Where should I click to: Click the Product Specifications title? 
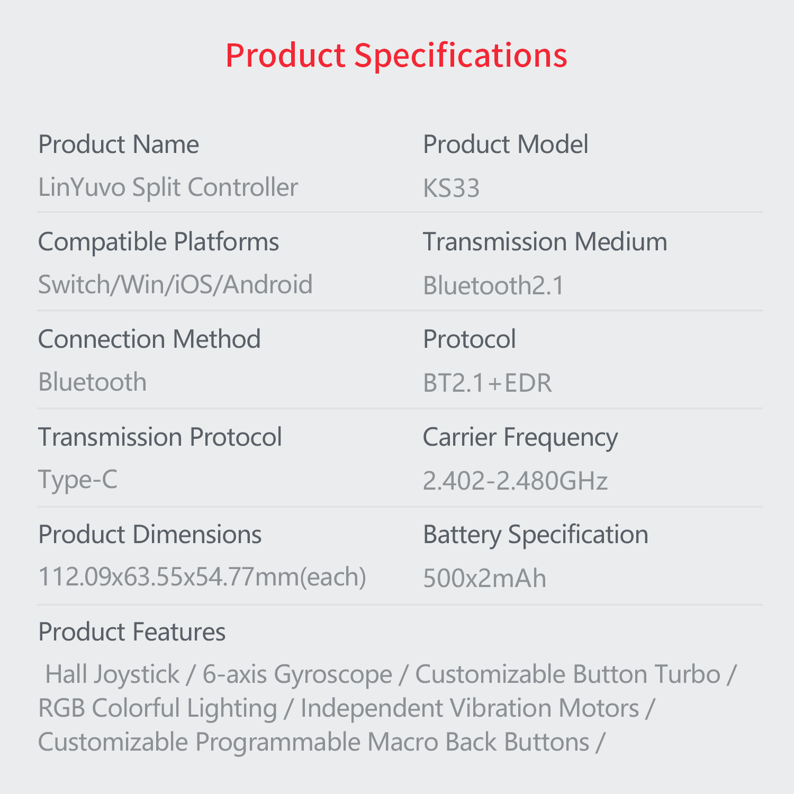396,55
